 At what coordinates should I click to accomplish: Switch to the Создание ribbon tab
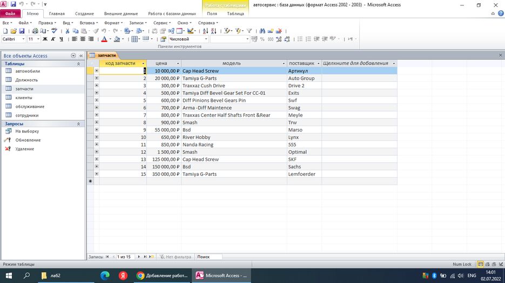coord(84,13)
